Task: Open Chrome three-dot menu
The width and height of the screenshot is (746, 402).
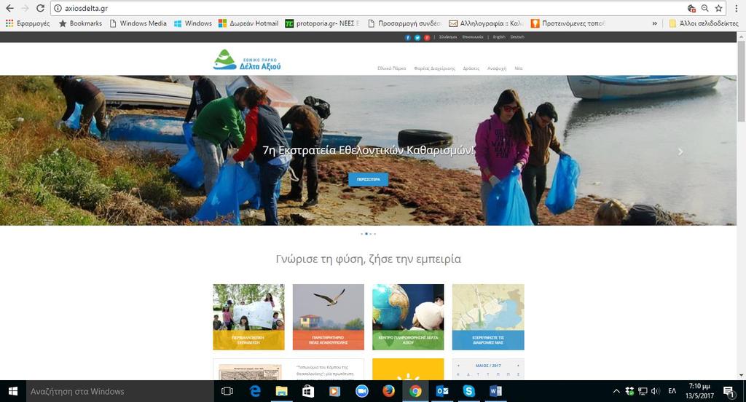Action: click(x=736, y=8)
